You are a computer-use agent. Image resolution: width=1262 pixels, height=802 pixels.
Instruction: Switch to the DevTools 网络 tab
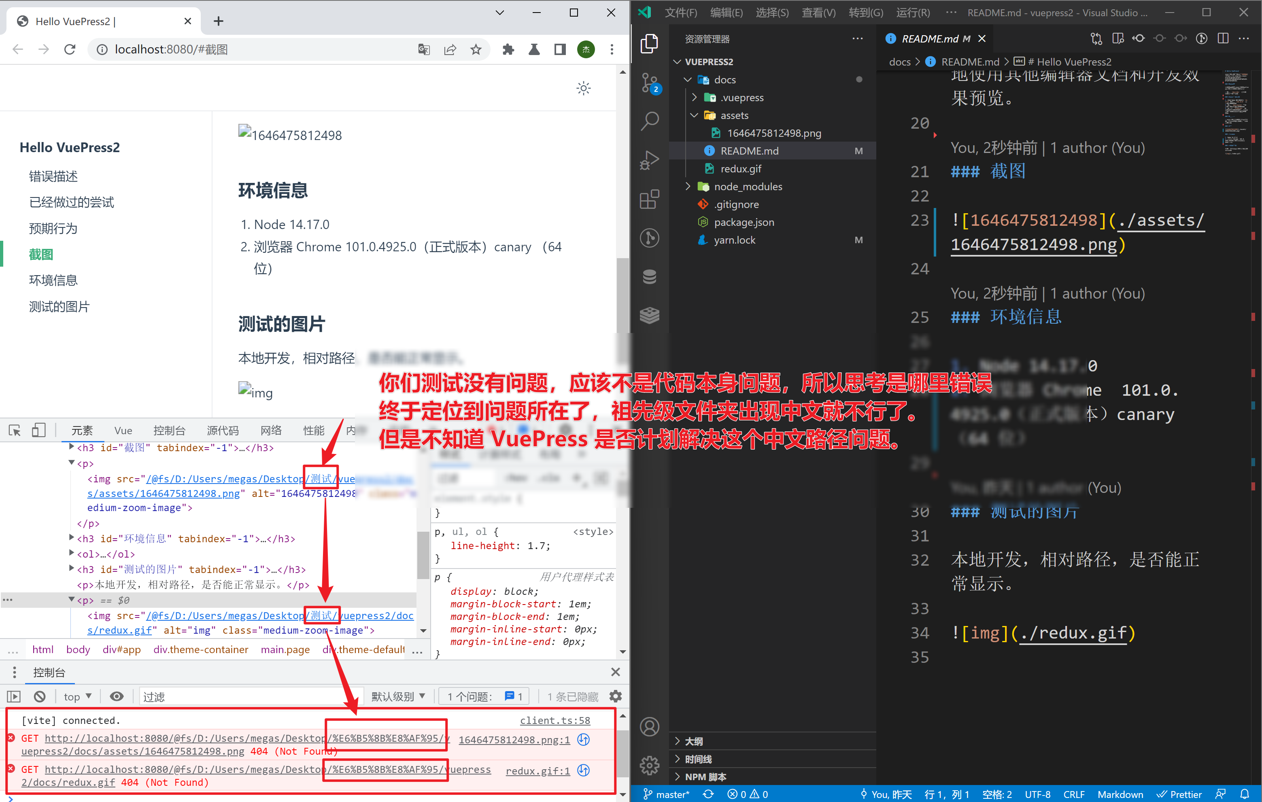(x=271, y=431)
